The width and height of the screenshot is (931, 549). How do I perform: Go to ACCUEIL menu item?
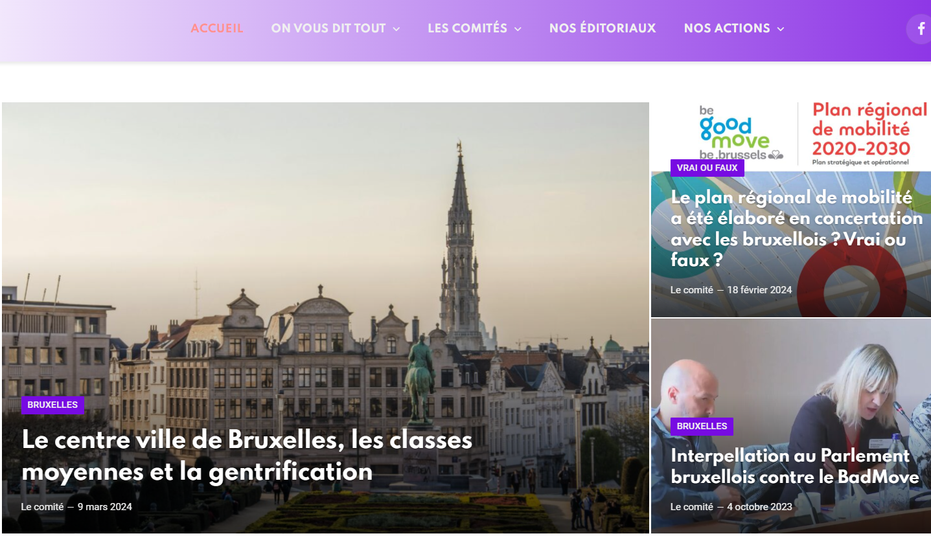tap(217, 28)
